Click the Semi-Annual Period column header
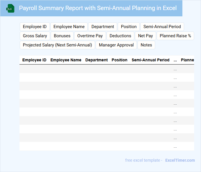The width and height of the screenshot is (201, 172). (x=151, y=60)
